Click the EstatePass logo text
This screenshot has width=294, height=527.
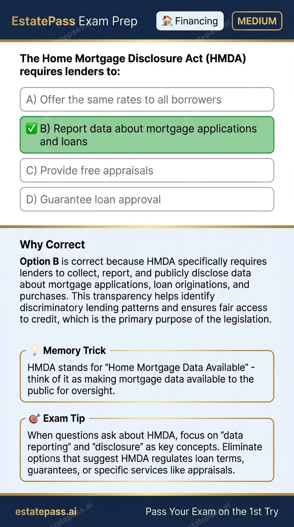pos(43,21)
